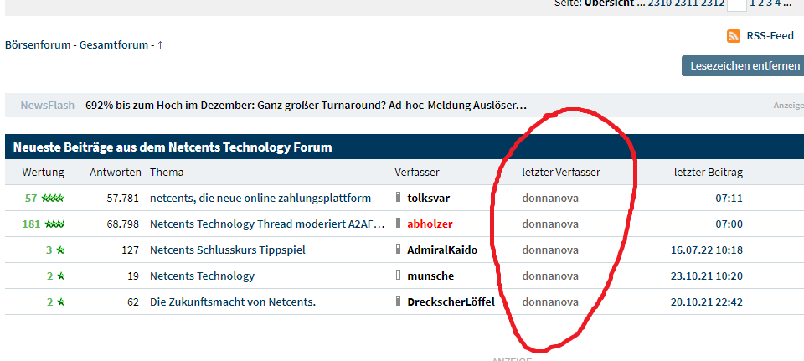The height and width of the screenshot is (361, 804).
Task: Click donnanova in the munsche row
Action: (550, 276)
